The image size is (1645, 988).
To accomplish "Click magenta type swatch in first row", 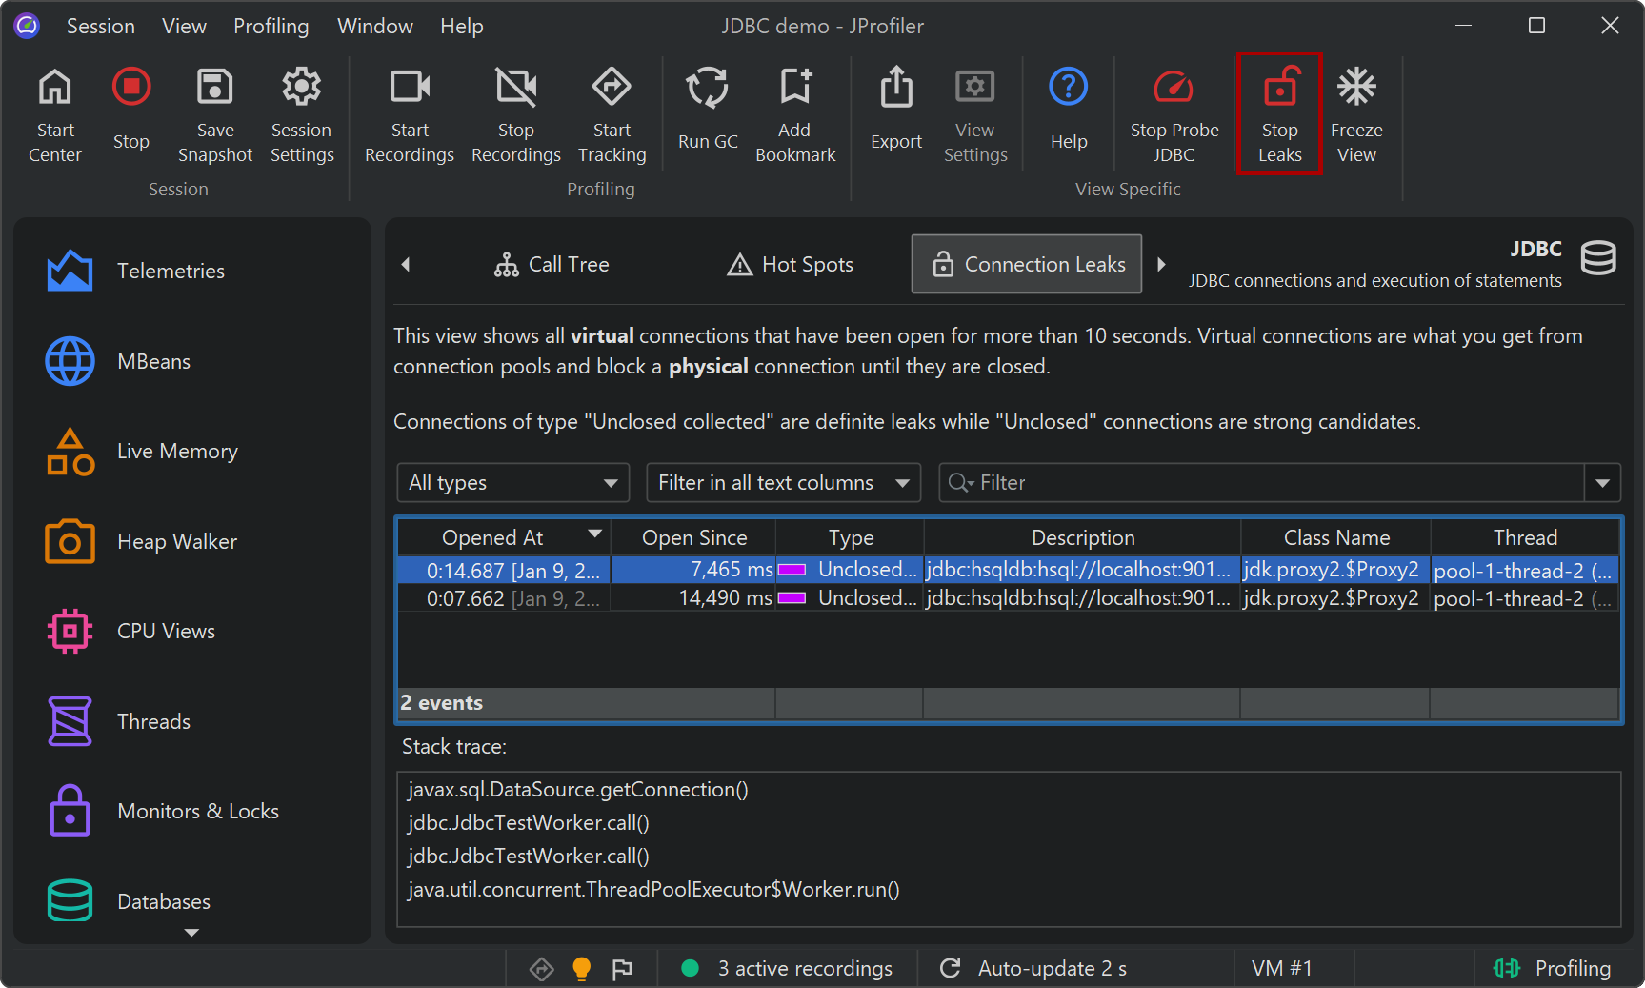I will pos(792,570).
